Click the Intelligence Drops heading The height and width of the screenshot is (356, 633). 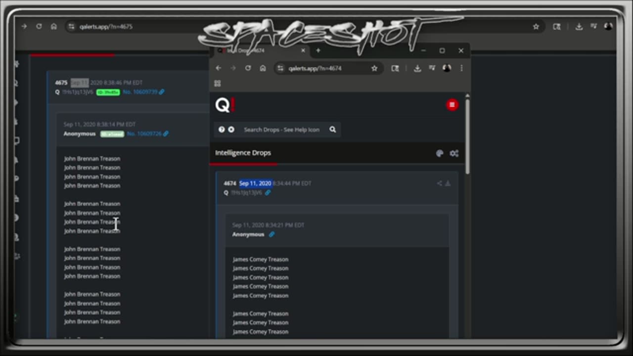(x=243, y=153)
